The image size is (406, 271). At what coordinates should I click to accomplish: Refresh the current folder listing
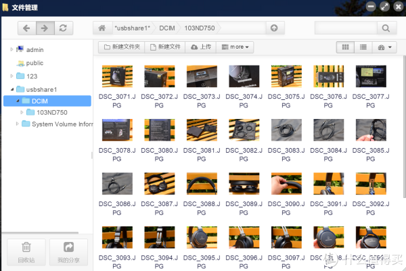click(x=63, y=28)
